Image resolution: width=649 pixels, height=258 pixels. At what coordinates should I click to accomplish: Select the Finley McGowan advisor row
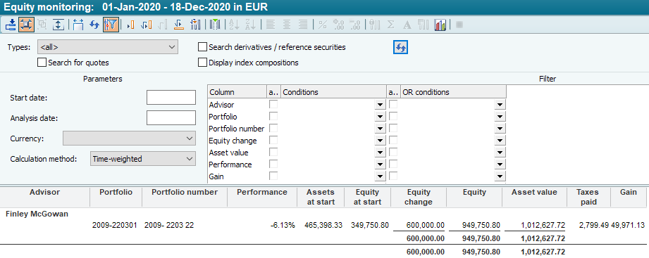pos(37,214)
